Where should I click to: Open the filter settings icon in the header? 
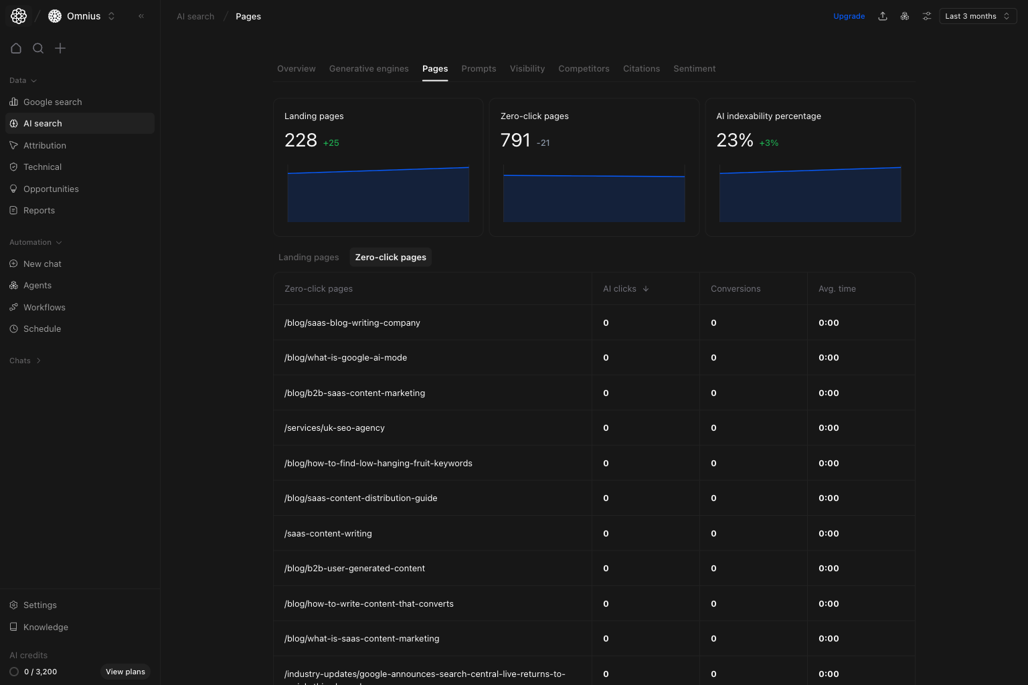tap(926, 15)
